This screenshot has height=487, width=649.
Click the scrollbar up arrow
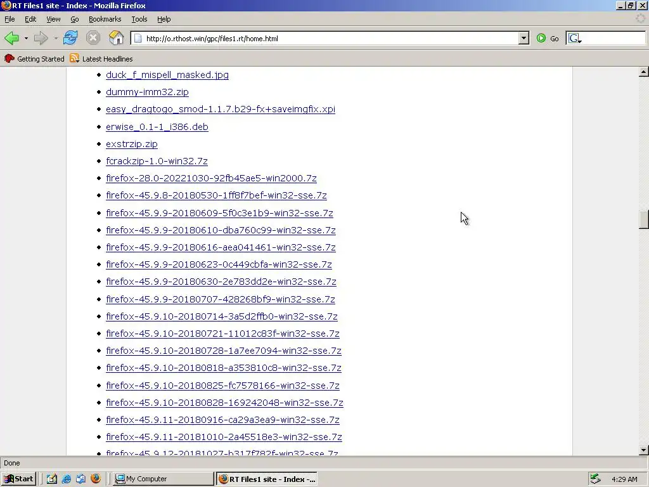tap(644, 72)
